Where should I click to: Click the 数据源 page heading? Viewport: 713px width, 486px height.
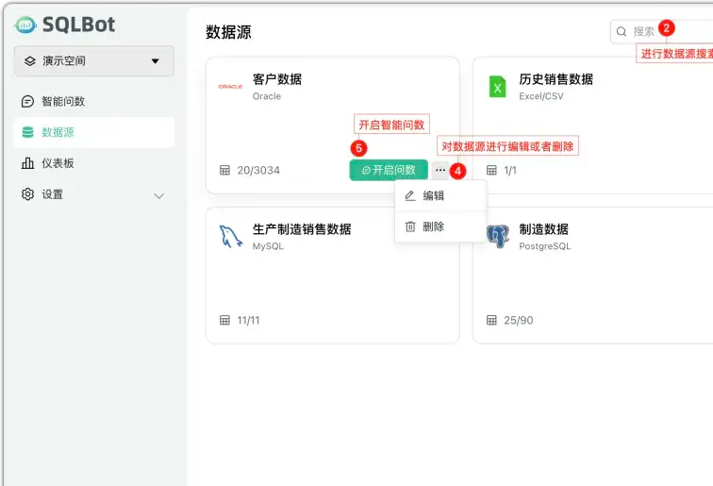[228, 32]
